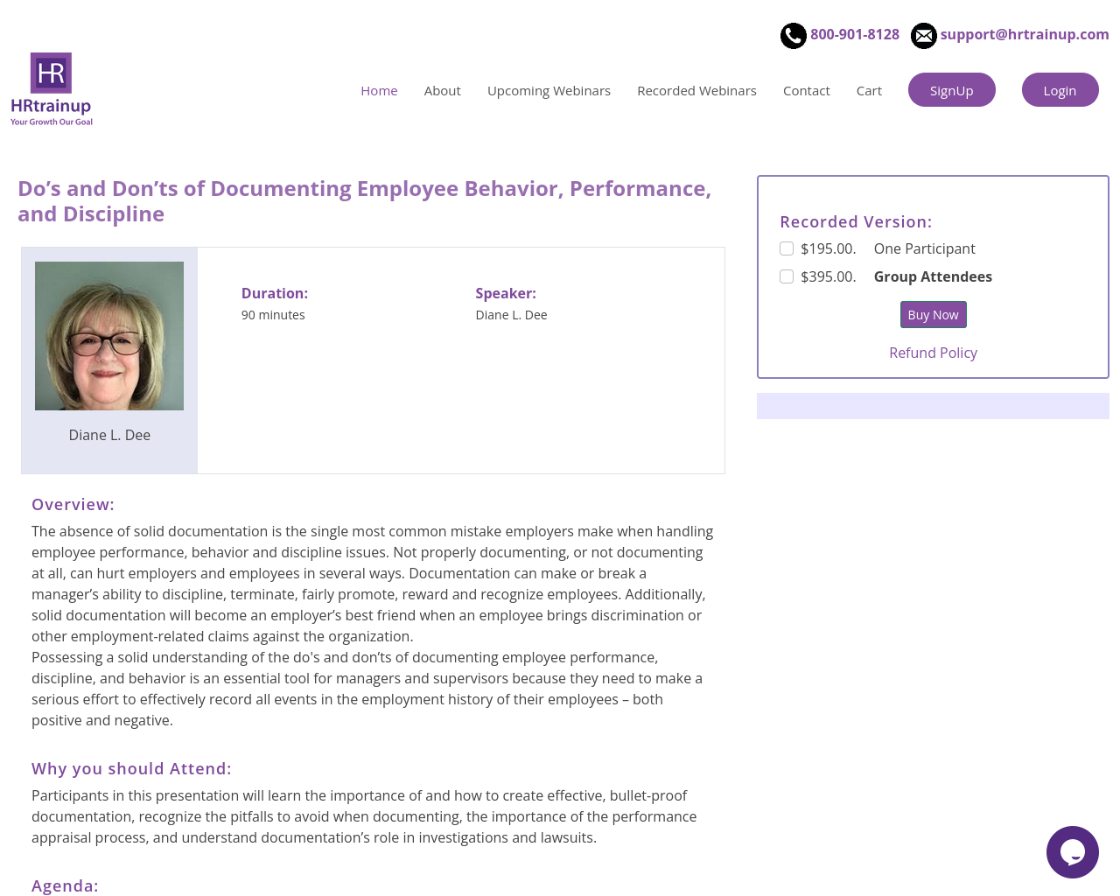Call the 800-901-8128 phone link

pyautogui.click(x=854, y=34)
